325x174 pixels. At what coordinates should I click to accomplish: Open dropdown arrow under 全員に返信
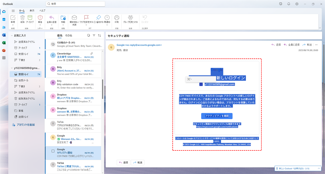coord(51,25)
